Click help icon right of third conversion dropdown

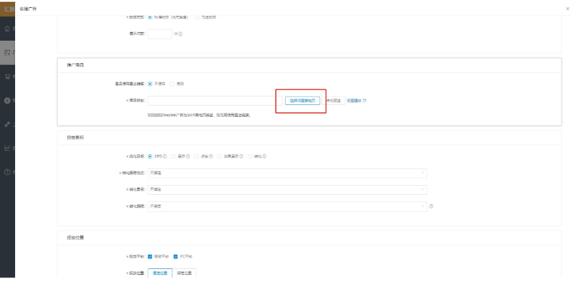click(432, 206)
